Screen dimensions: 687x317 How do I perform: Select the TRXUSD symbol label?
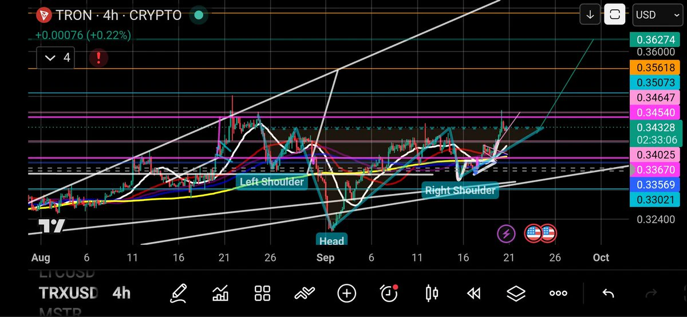(x=69, y=294)
